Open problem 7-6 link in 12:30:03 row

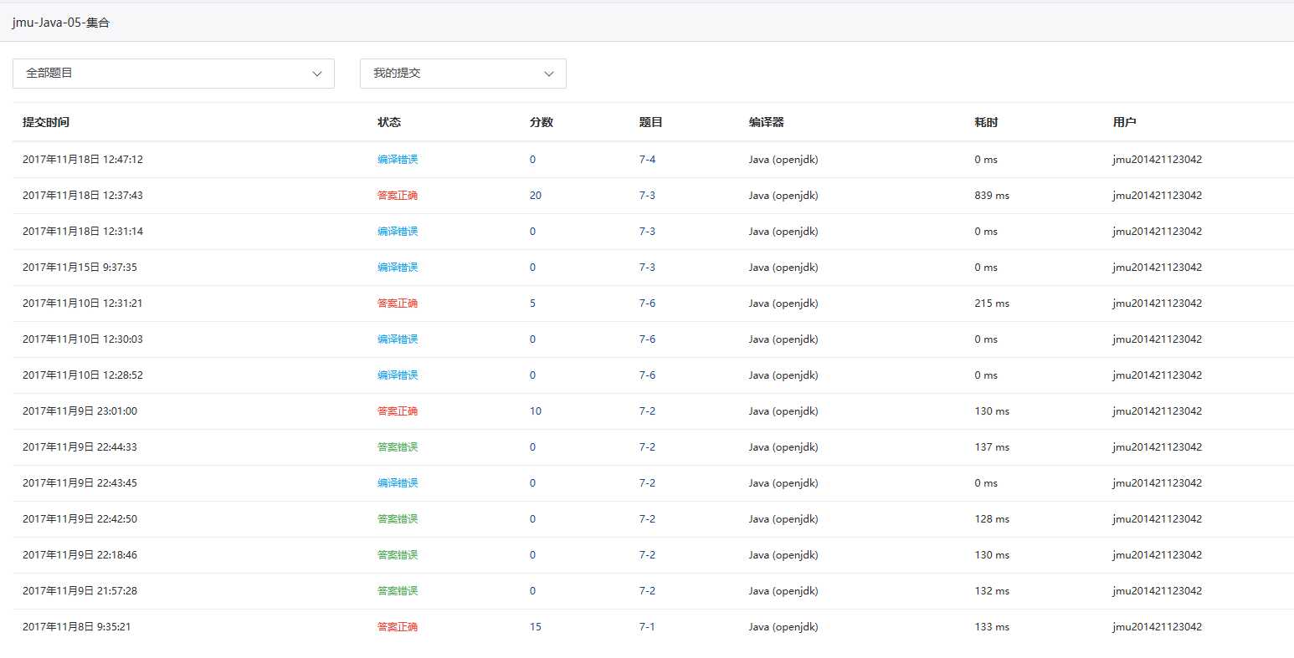[647, 339]
